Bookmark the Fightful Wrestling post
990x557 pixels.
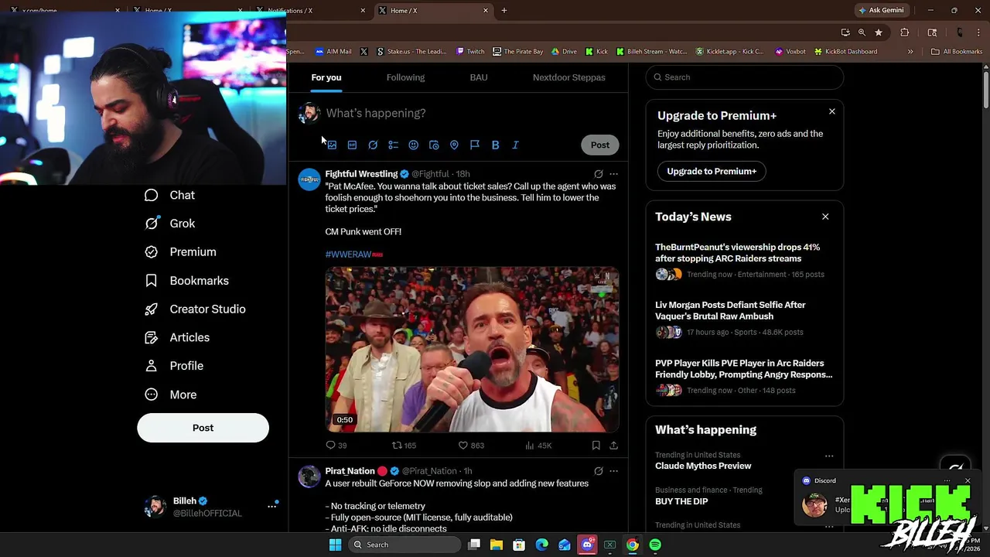tap(596, 446)
